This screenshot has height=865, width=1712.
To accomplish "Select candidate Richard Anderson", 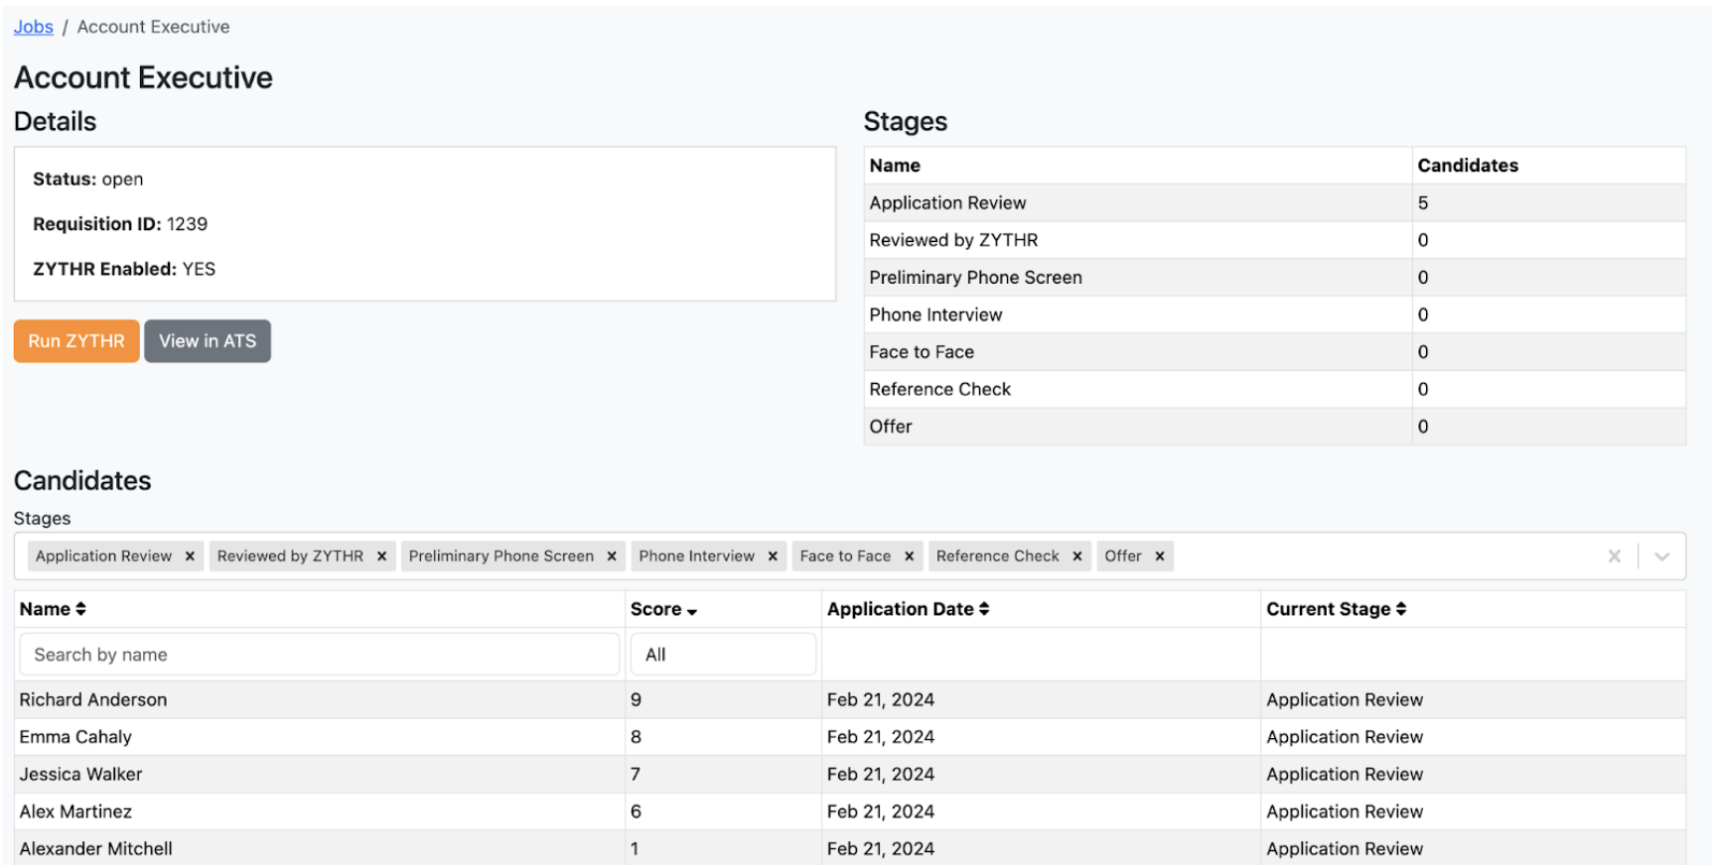I will [93, 700].
